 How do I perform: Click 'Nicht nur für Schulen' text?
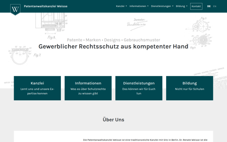coord(190,89)
